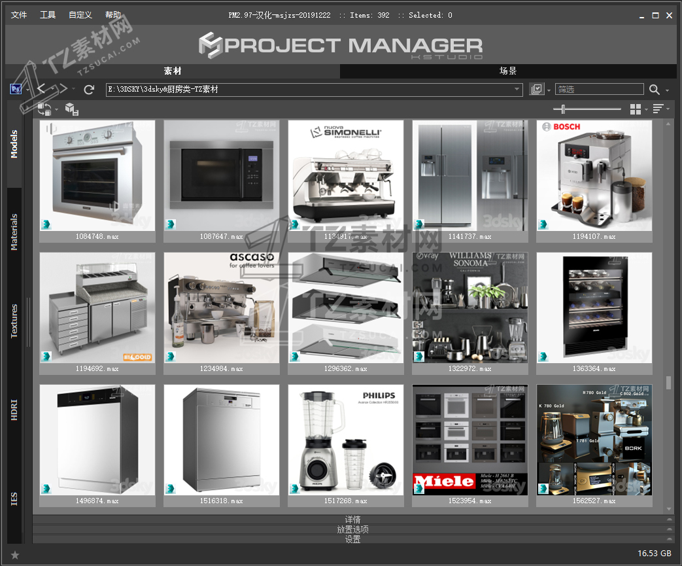Click the favorites star icon
The width and height of the screenshot is (682, 566).
coord(15,555)
